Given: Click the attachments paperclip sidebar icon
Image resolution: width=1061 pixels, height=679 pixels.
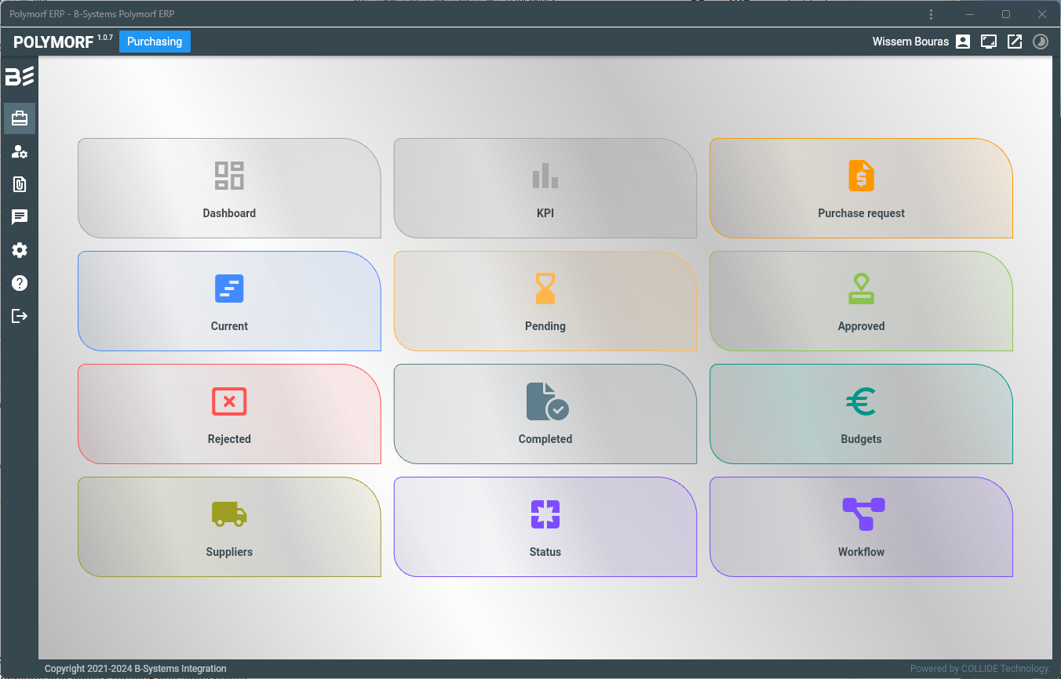Looking at the screenshot, I should (x=20, y=184).
